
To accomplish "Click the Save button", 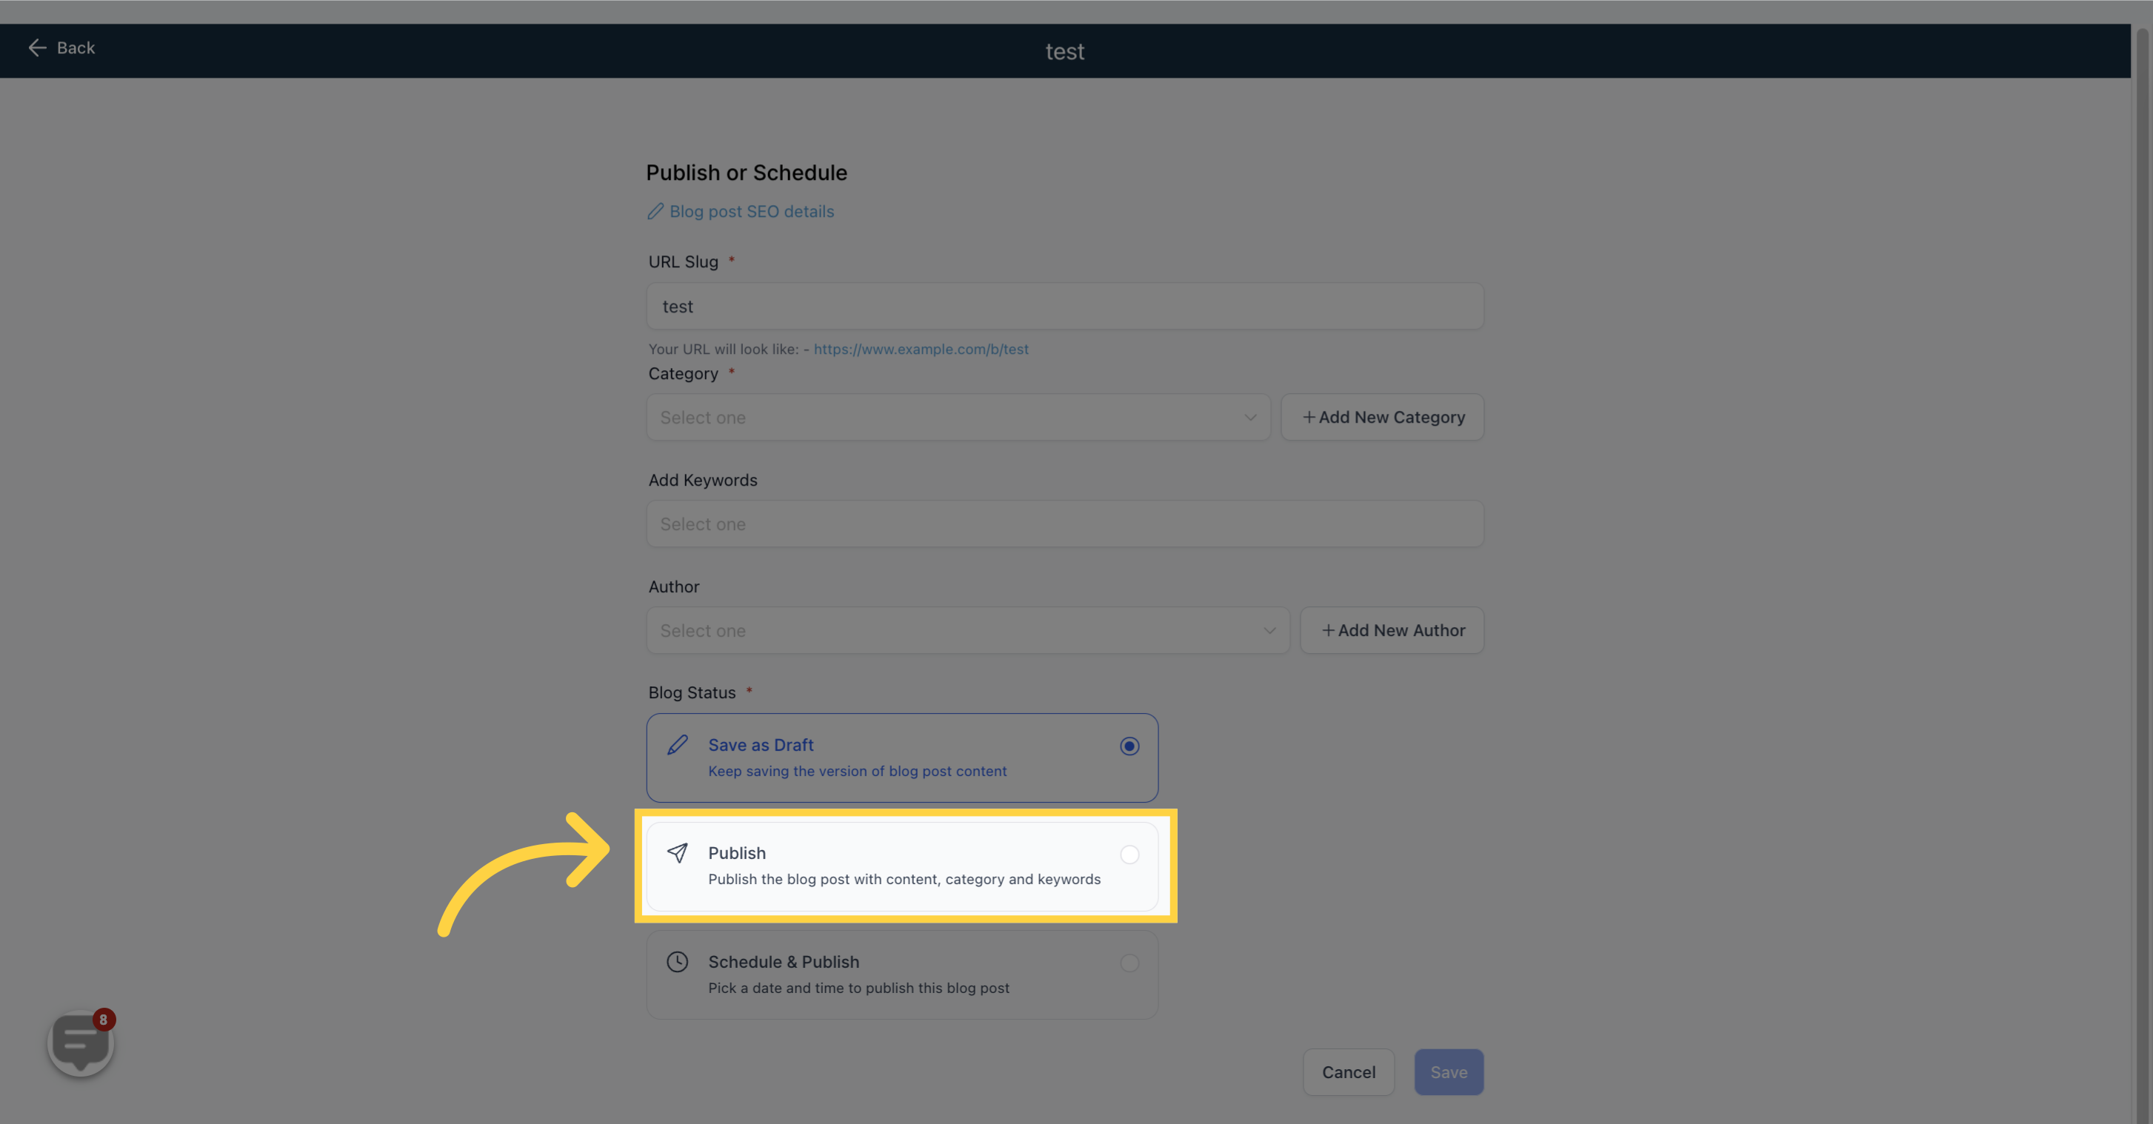I will click(1448, 1071).
